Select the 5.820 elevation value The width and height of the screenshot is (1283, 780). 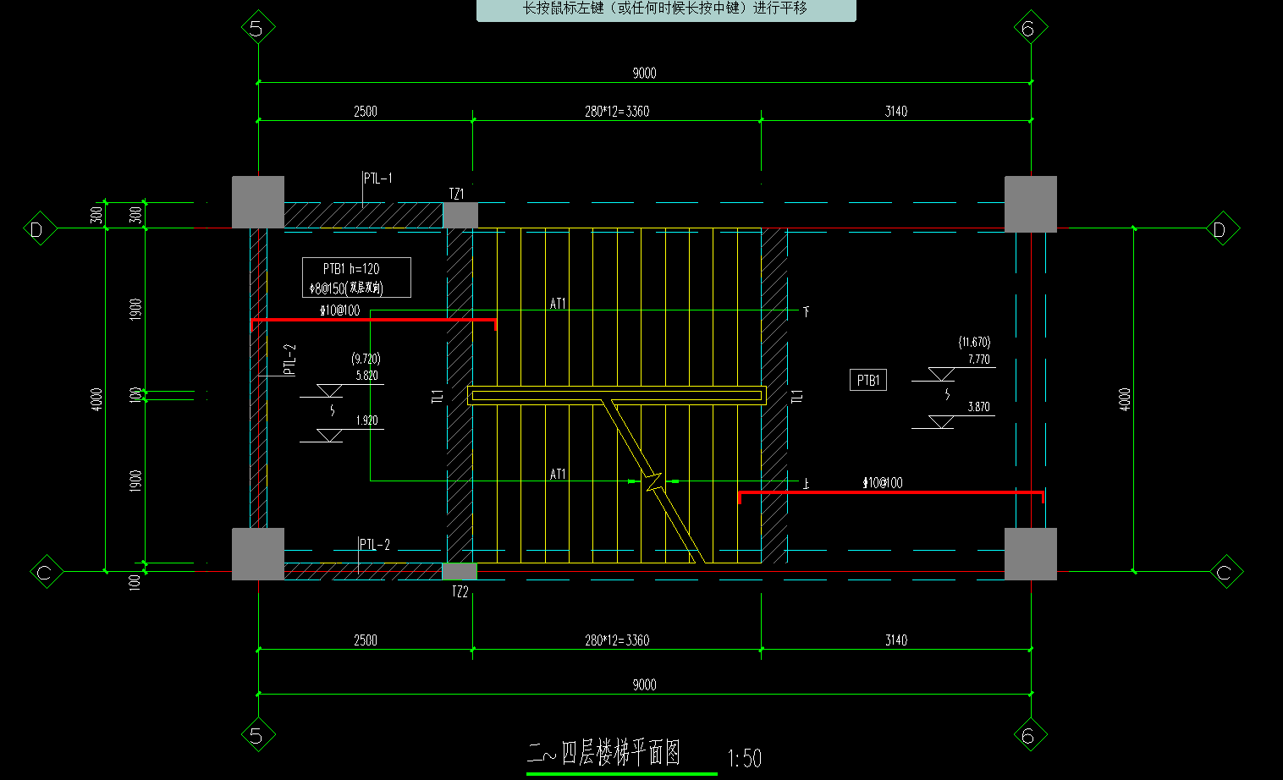366,376
